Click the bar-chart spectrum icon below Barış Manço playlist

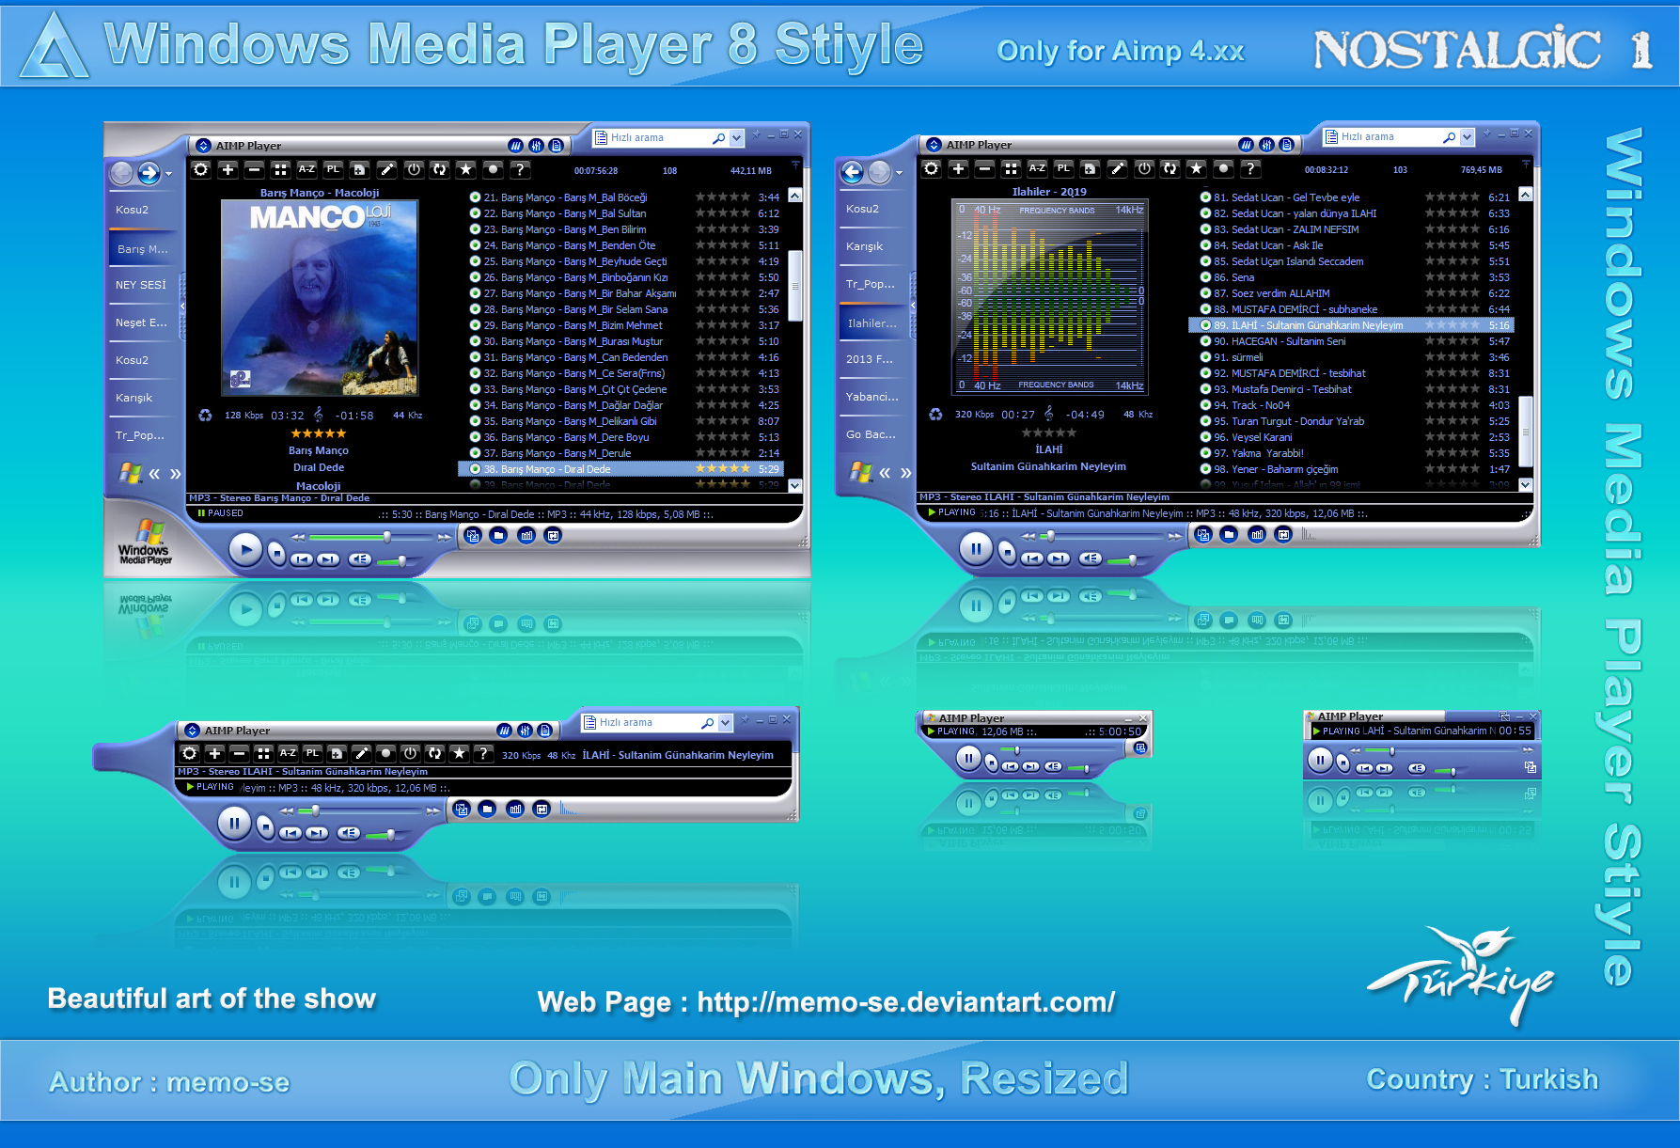click(x=526, y=535)
